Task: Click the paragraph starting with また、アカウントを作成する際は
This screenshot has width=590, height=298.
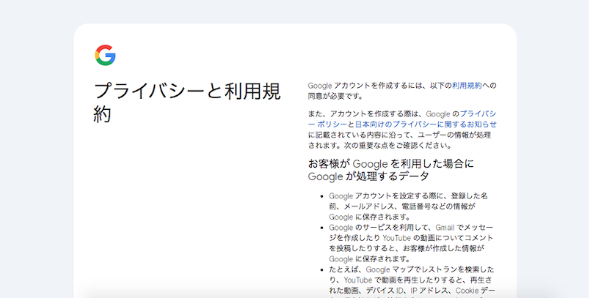Action: [x=402, y=130]
